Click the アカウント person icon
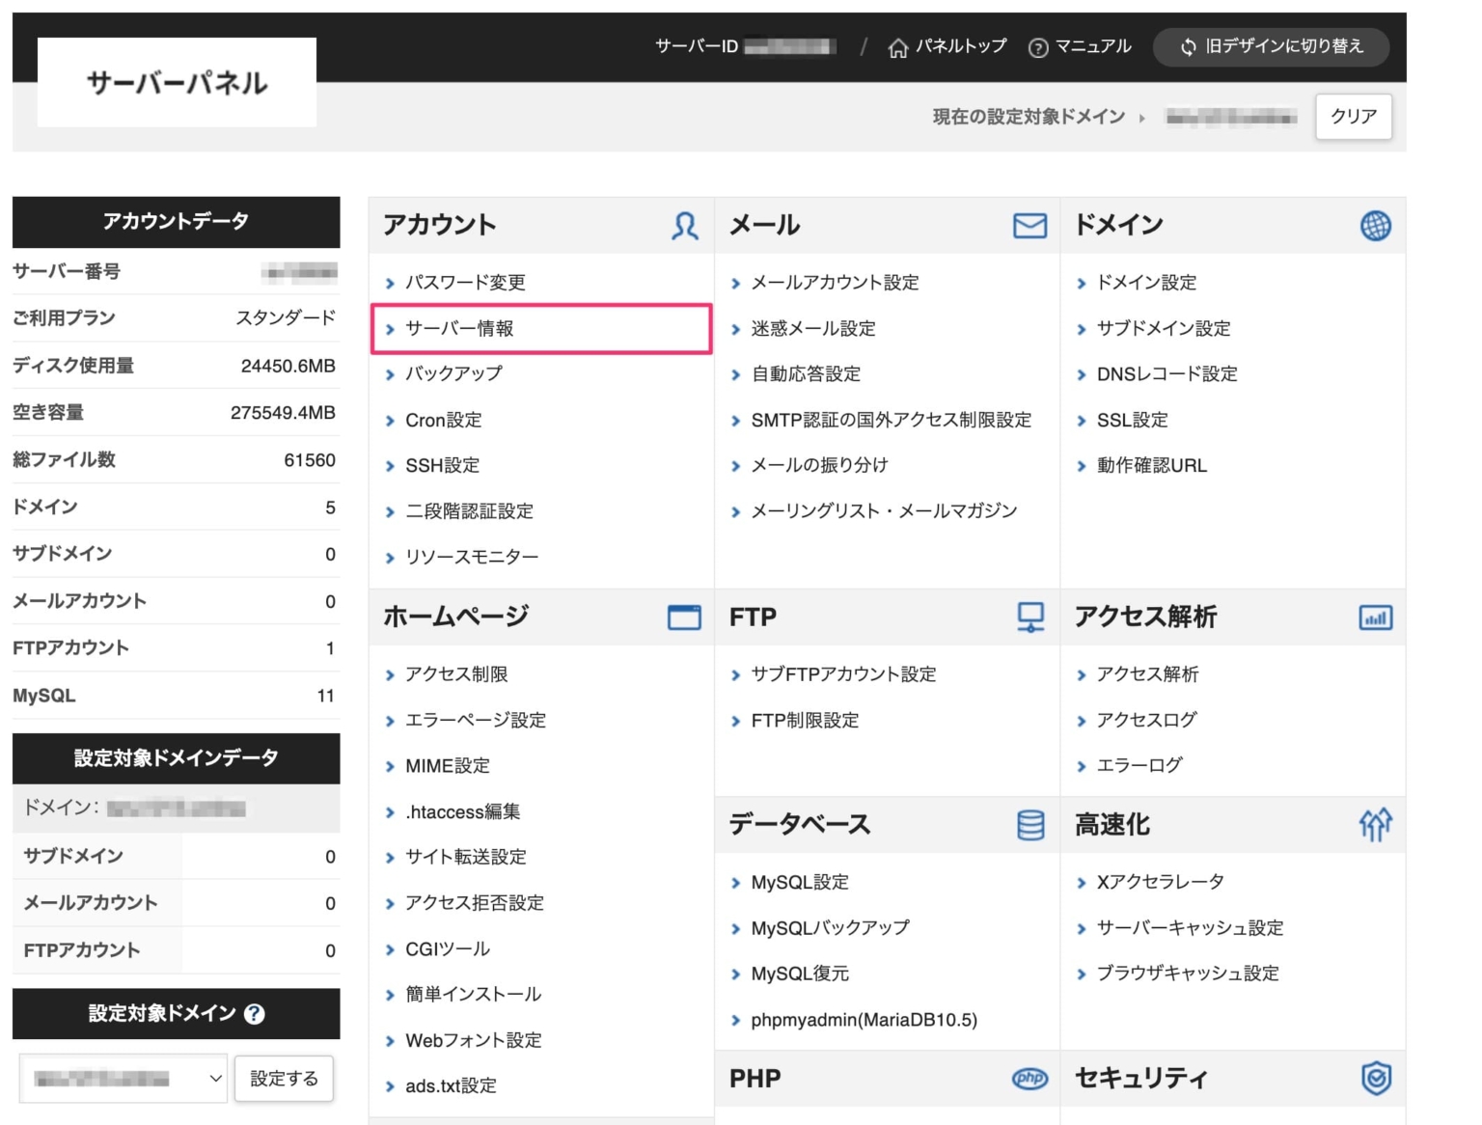Viewport: 1482px width, 1125px height. [685, 225]
